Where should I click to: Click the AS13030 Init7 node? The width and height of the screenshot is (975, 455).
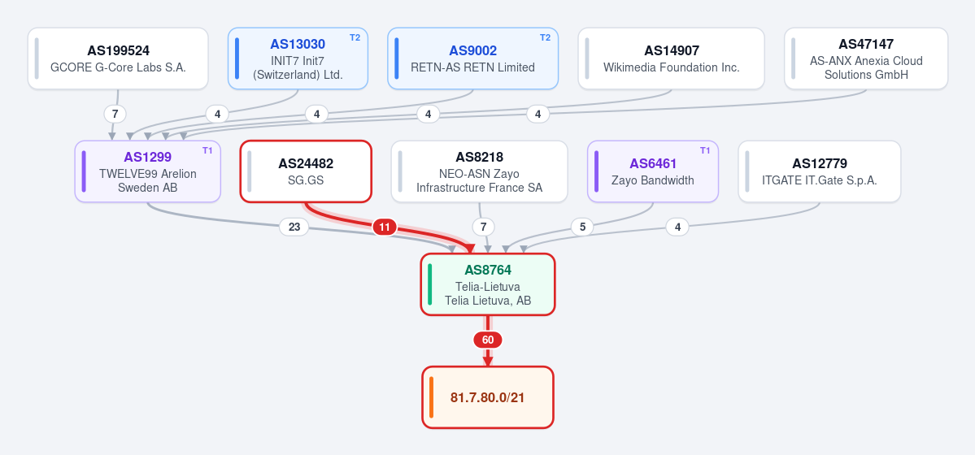click(x=298, y=58)
